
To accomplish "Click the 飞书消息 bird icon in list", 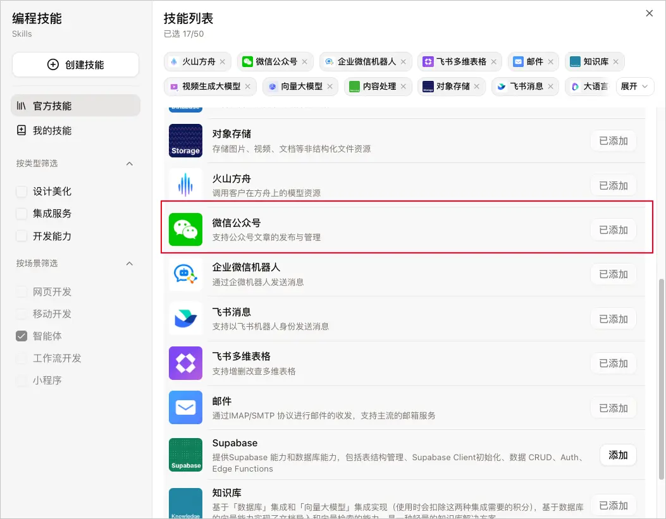I will coord(185,319).
